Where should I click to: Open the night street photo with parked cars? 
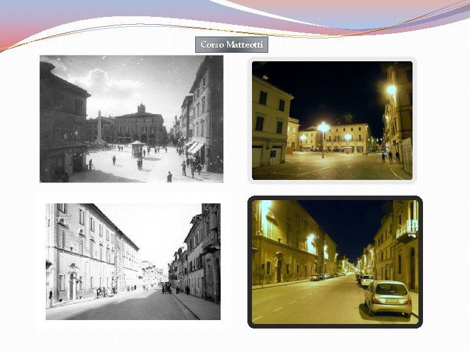click(x=335, y=262)
